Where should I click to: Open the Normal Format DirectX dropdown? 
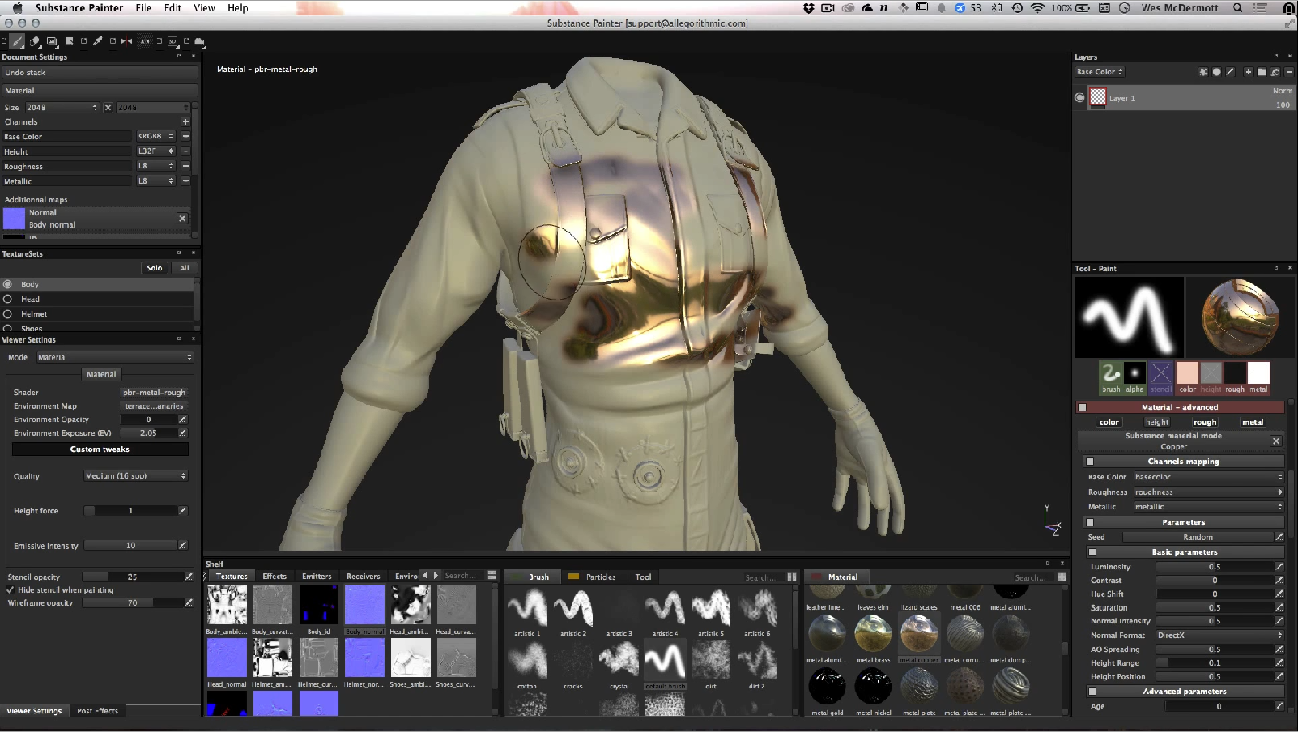coord(1219,636)
